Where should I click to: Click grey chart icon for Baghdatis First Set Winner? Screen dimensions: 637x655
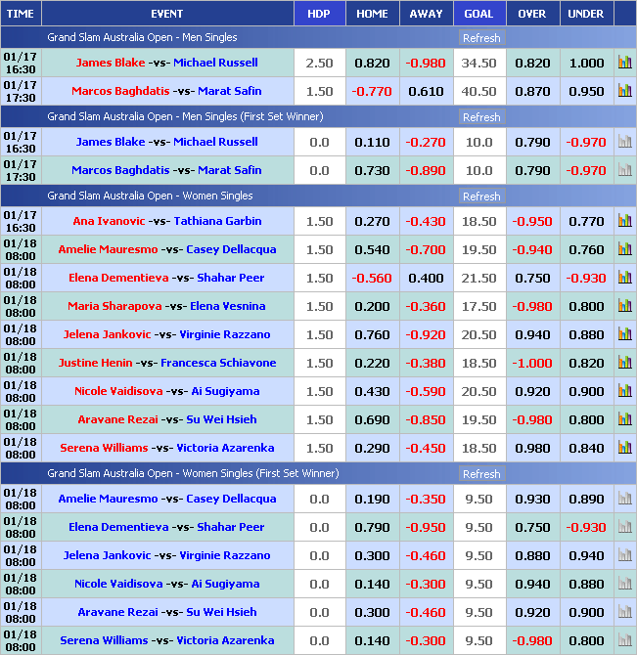tap(624, 170)
